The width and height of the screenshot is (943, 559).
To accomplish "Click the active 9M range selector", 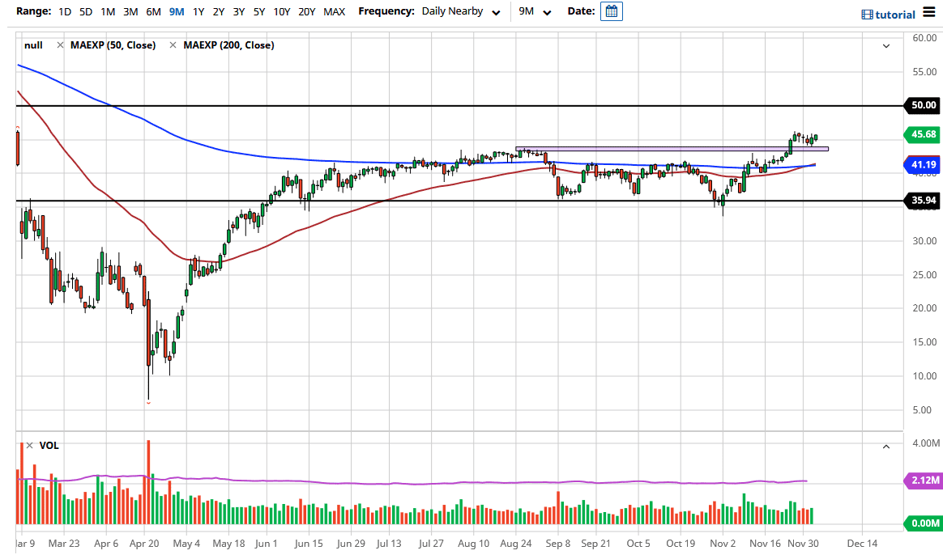I will [x=176, y=12].
